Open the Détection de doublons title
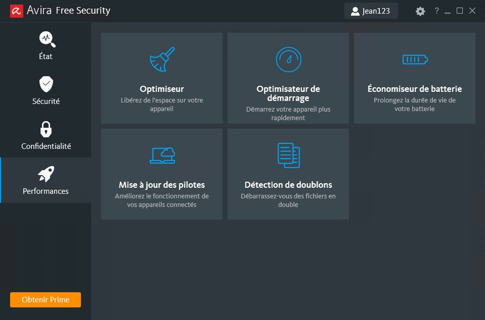 [288, 185]
